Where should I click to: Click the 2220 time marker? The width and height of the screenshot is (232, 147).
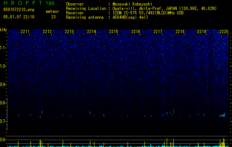pyautogui.click(x=224, y=32)
